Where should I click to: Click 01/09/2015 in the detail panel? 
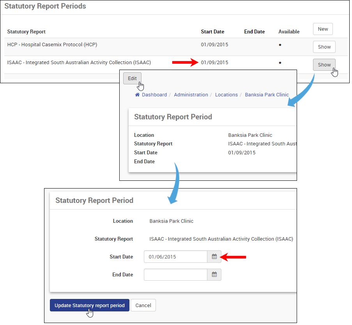(242, 153)
